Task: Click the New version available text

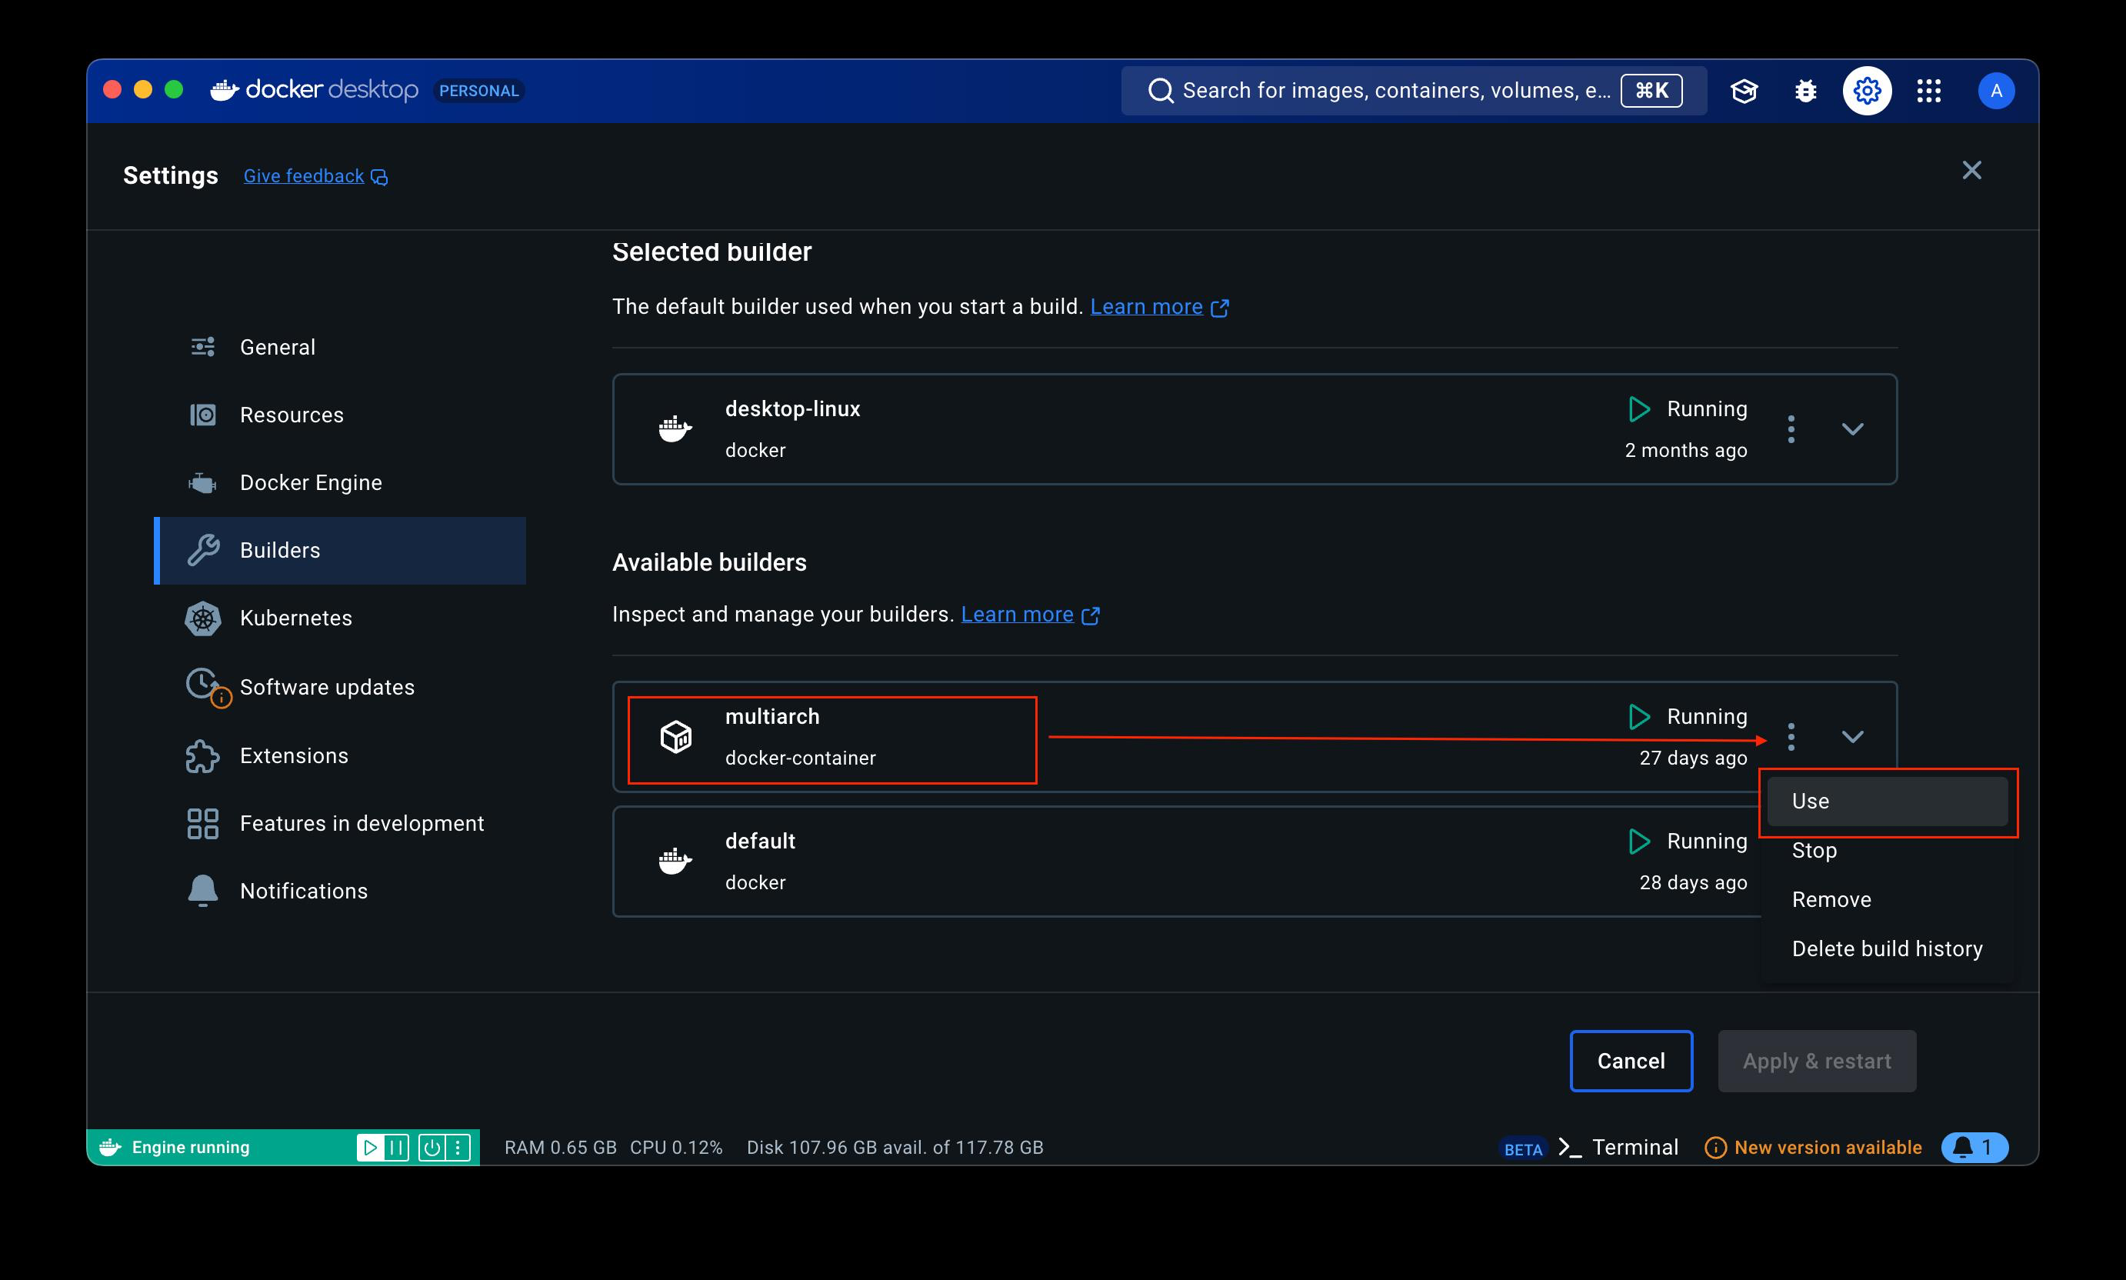Action: 1828,1148
